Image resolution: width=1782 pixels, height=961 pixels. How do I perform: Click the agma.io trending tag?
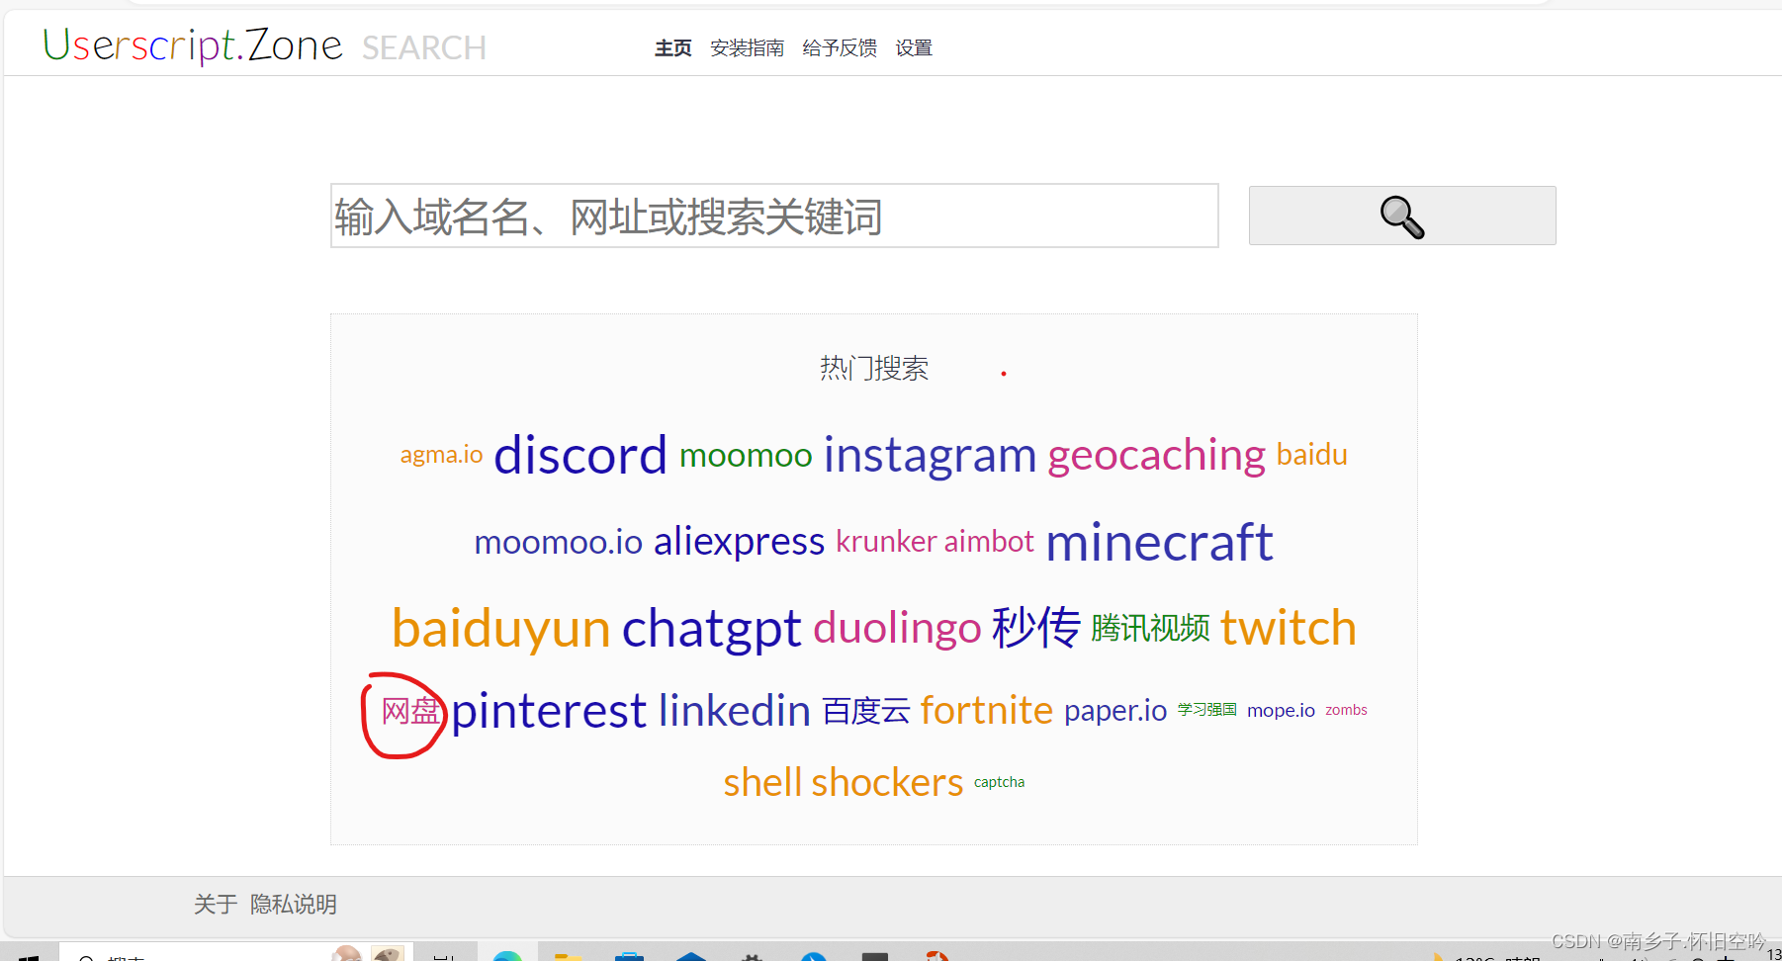point(441,455)
